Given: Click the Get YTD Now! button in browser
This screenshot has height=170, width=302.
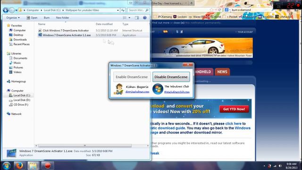Looking at the screenshot, I should coord(234,109).
